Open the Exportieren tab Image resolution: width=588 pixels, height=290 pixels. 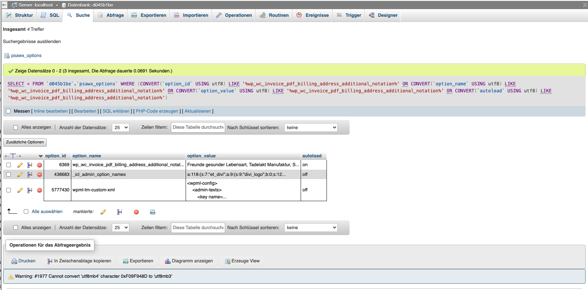point(149,15)
